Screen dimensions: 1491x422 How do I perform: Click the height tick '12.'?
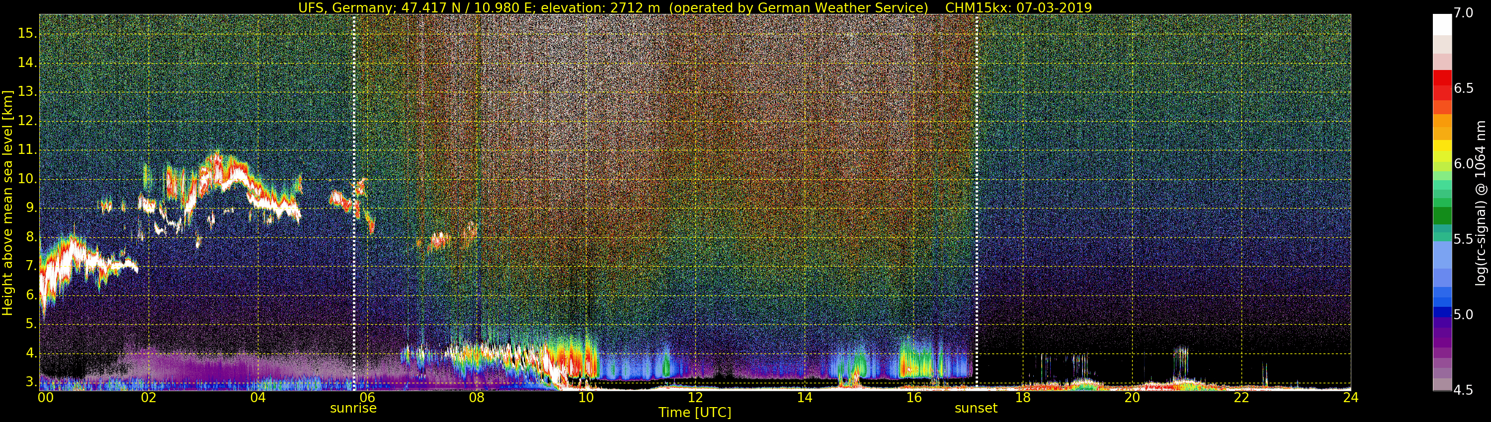coord(27,122)
